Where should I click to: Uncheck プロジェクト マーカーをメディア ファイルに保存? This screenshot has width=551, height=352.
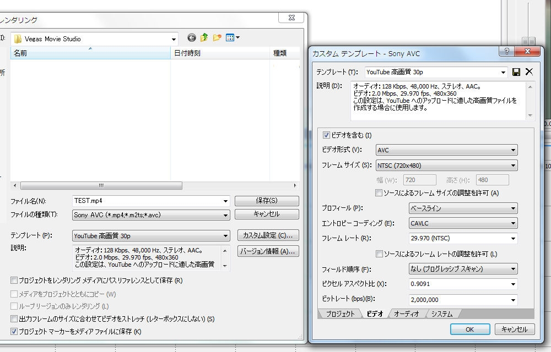[14, 331]
